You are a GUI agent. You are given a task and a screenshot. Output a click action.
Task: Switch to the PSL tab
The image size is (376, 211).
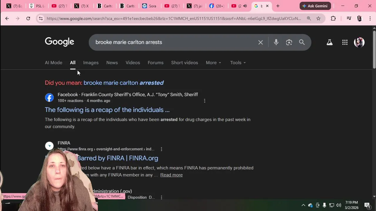[x=37, y=6]
